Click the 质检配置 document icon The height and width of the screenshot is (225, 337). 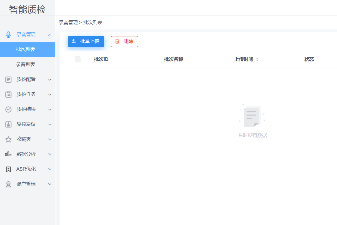tap(8, 79)
